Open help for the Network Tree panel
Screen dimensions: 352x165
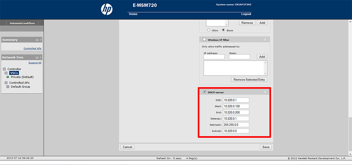point(40,58)
